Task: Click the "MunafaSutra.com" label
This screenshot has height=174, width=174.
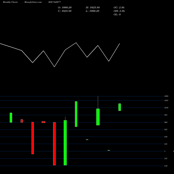Action: click(x=33, y=2)
